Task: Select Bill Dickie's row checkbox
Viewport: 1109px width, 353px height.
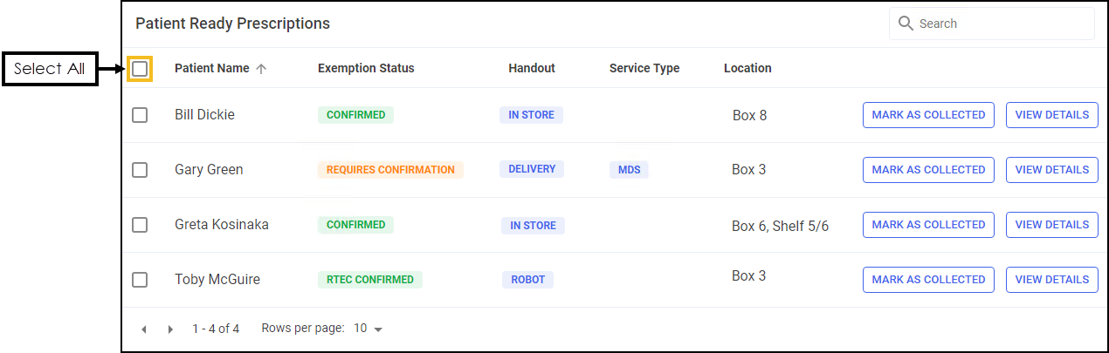Action: coord(140,115)
